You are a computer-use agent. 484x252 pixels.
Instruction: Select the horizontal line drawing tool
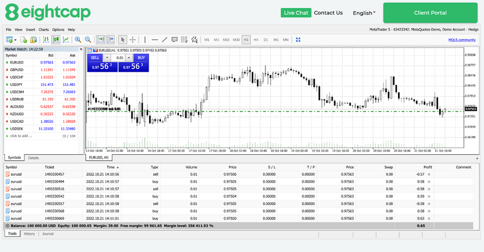click(155, 40)
